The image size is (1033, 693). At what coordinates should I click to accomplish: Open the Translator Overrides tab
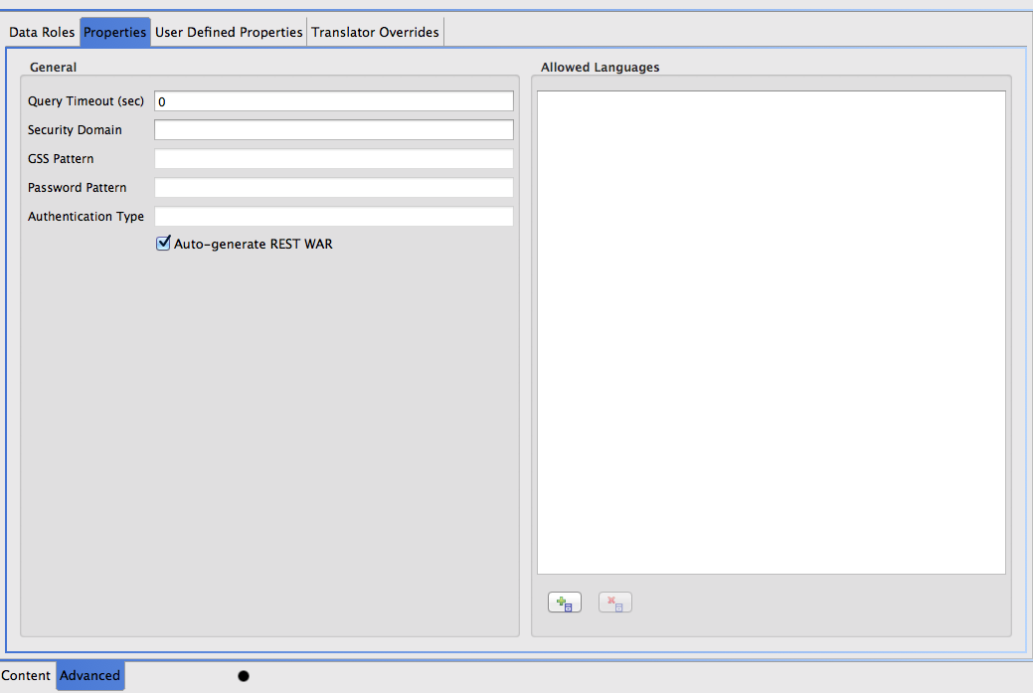tap(375, 32)
